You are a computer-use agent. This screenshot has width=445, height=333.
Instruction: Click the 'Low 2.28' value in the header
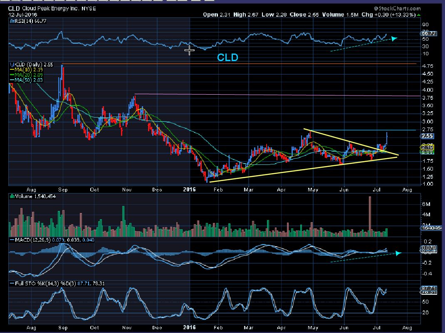274,15
